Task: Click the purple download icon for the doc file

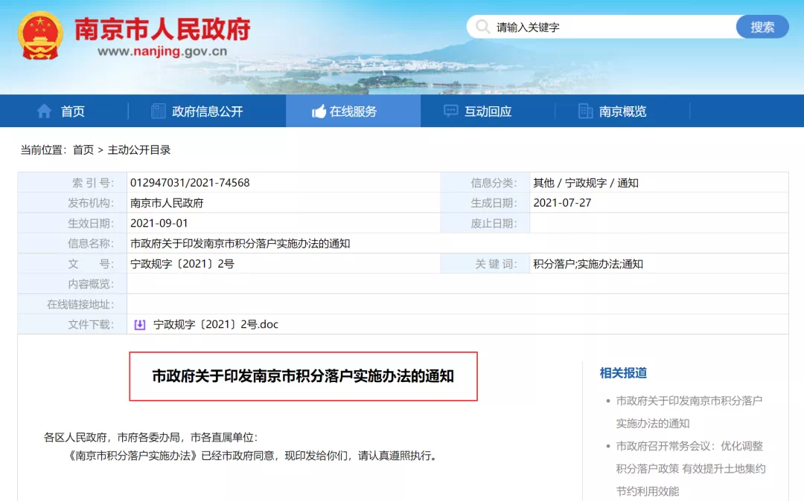Action: (139, 324)
